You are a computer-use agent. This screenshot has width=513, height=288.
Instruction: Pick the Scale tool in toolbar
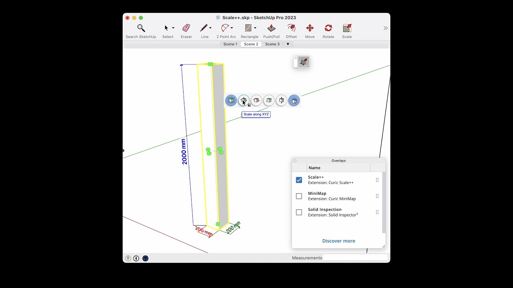coord(347,31)
